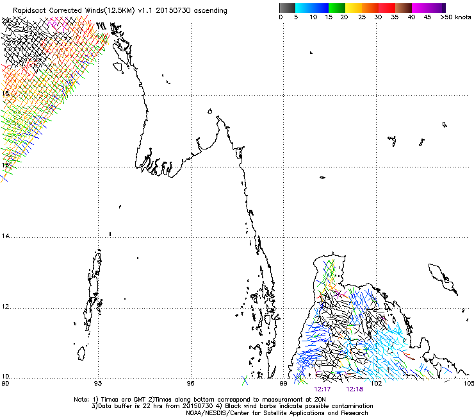The height and width of the screenshot is (417, 474).
Task: Click the gray 0-5 knots legend swatch
Action: click(x=287, y=8)
